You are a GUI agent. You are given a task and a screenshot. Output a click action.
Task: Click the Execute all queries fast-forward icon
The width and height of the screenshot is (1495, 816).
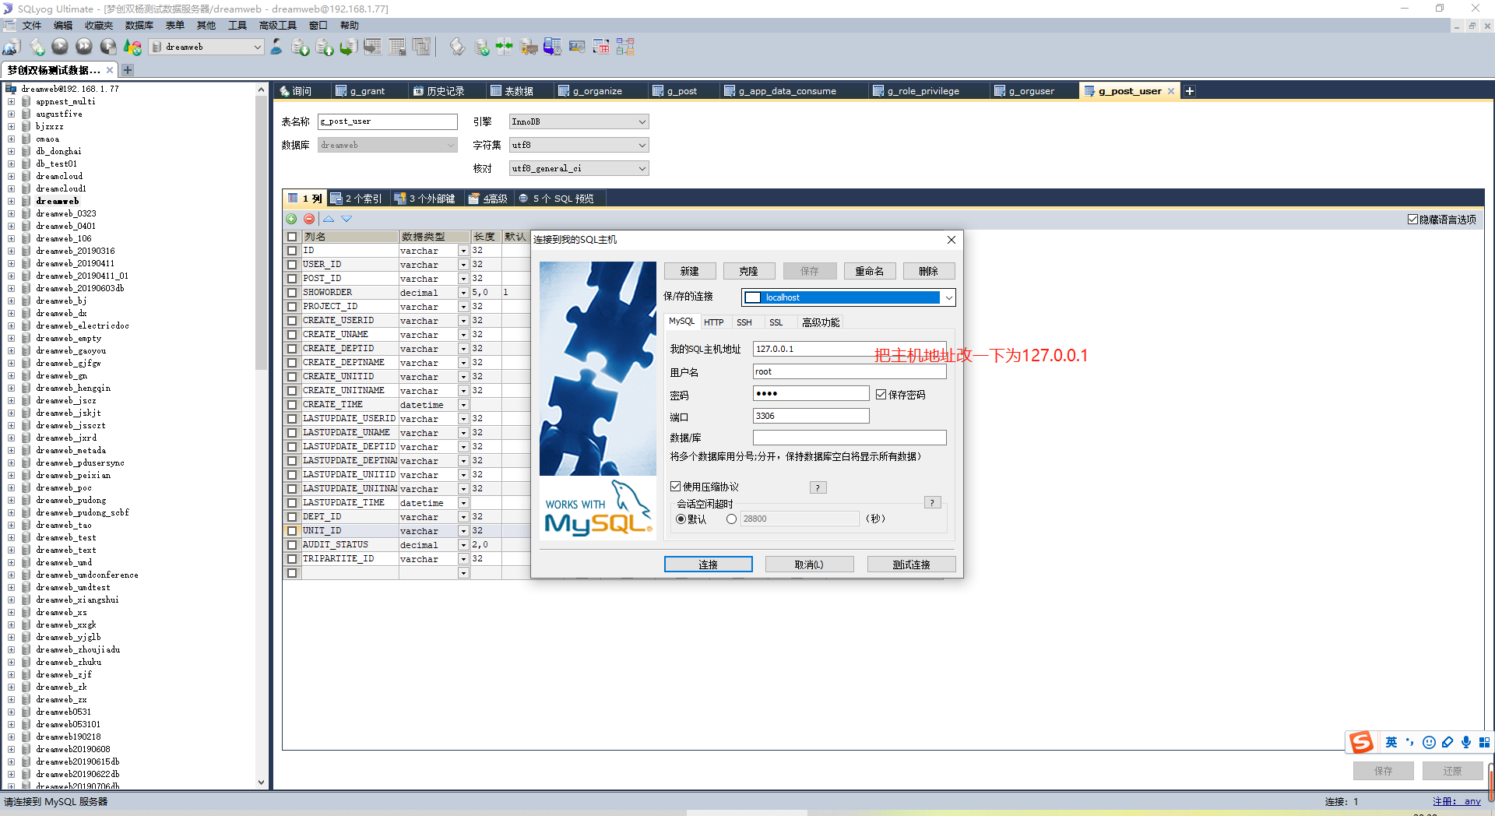84,47
